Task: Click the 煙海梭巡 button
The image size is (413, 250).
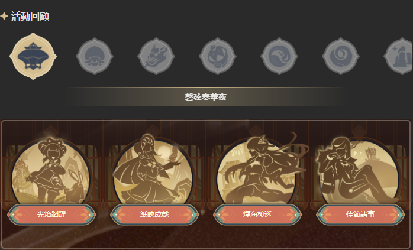Action: (x=257, y=215)
